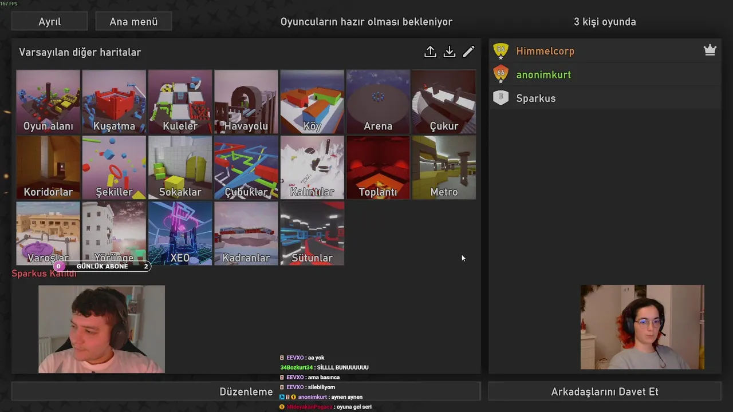Choose the Kadranlar map
This screenshot has width=733, height=412.
(x=246, y=233)
